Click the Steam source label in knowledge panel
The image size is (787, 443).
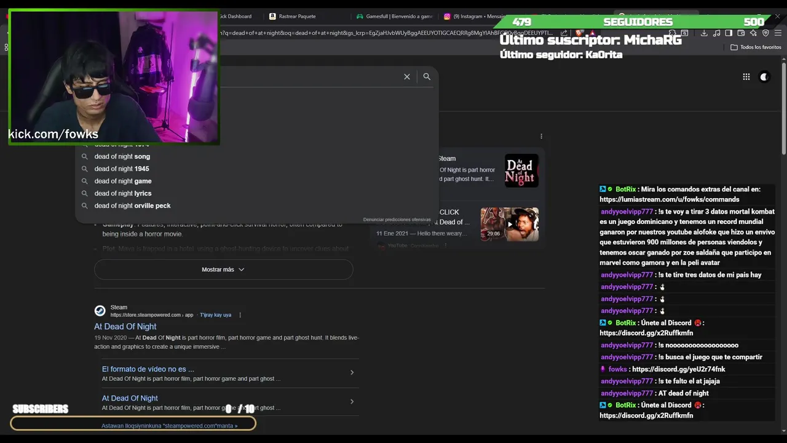(447, 159)
